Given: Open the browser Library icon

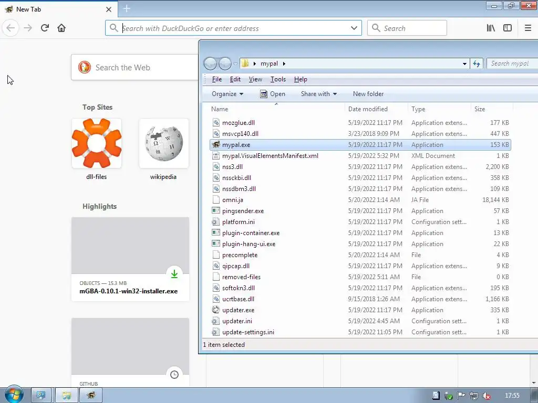Looking at the screenshot, I should pyautogui.click(x=491, y=28).
